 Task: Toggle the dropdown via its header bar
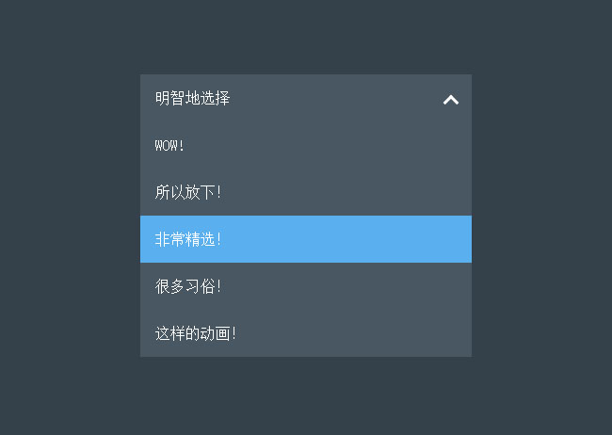point(305,98)
